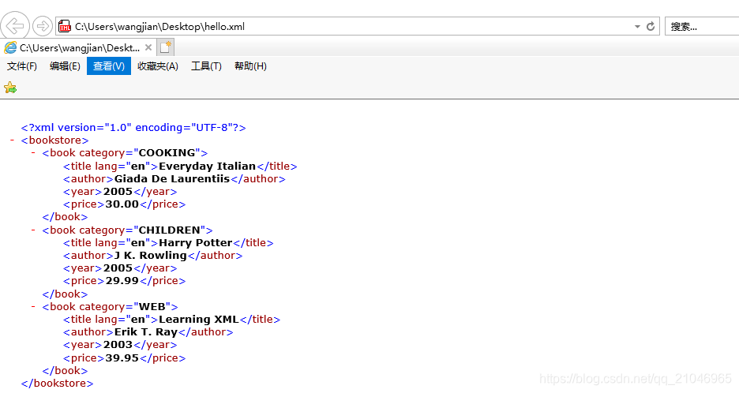Image resolution: width=739 pixels, height=393 pixels.
Task: Open the 文件(F) menu
Action: click(21, 66)
